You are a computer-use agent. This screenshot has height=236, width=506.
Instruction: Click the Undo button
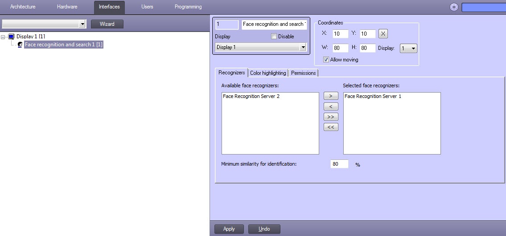264,229
